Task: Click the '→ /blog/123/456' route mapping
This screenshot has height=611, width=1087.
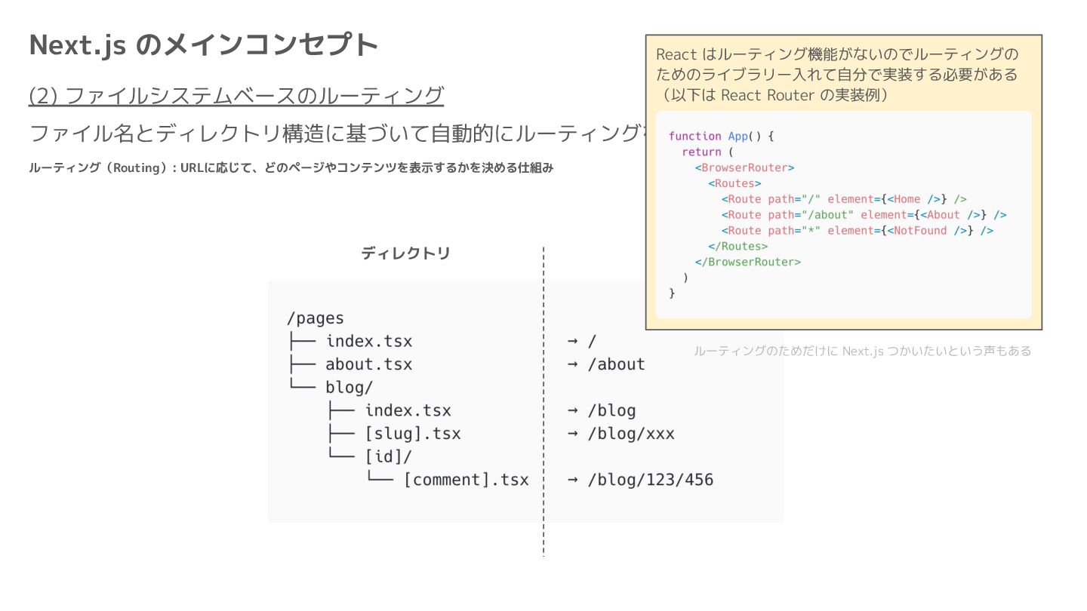Action: (640, 480)
